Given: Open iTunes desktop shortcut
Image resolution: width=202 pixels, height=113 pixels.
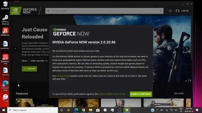Looking at the screenshot, I should pyautogui.click(x=5, y=98).
